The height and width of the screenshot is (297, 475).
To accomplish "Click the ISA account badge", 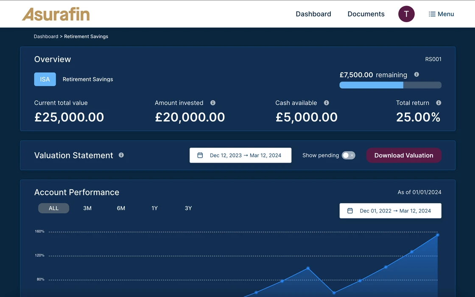I will (x=45, y=79).
